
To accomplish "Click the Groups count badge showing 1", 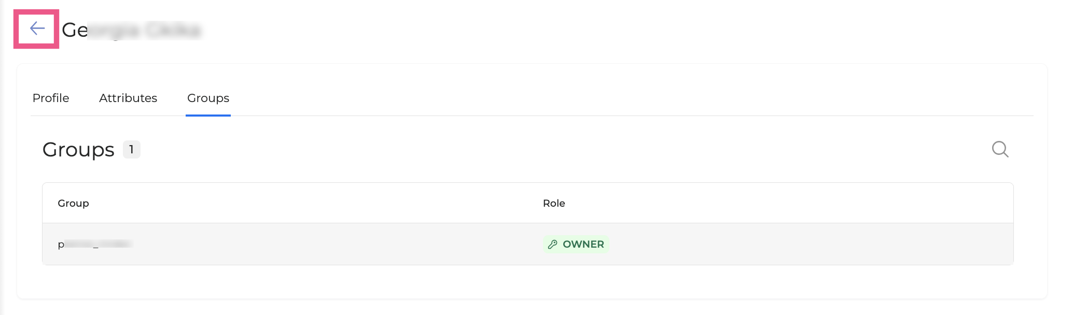I will (132, 149).
